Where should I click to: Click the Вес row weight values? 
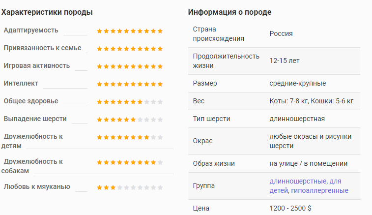312,101
